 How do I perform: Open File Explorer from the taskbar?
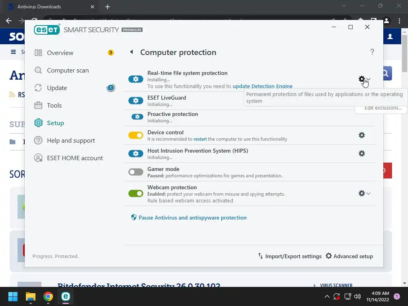30,296
